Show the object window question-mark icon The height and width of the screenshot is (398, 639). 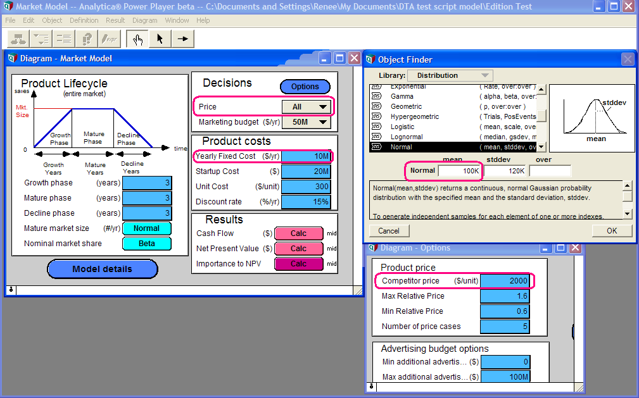pyautogui.click(x=86, y=39)
